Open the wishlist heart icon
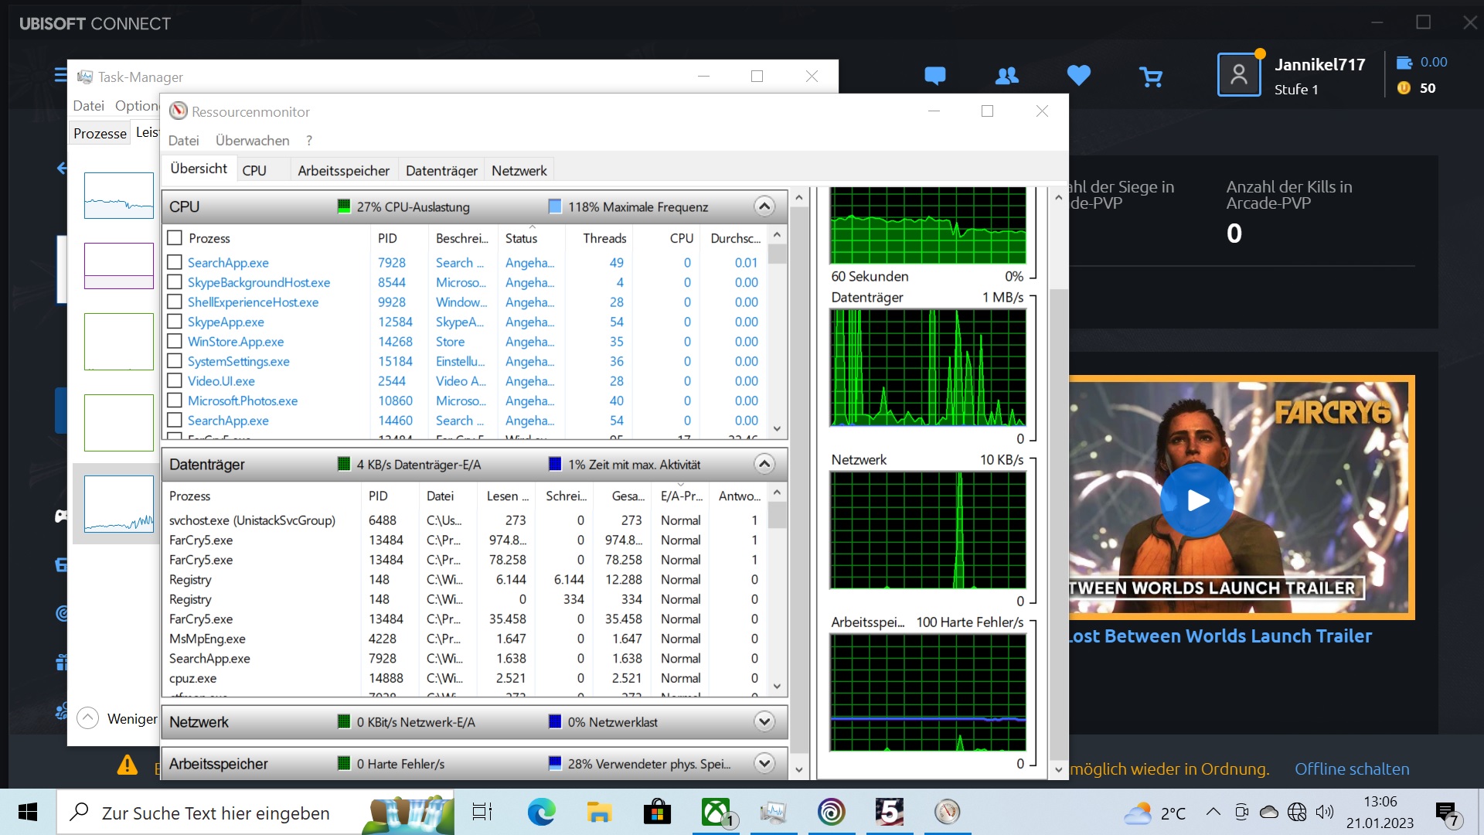The width and height of the screenshot is (1484, 835). pos(1078,76)
